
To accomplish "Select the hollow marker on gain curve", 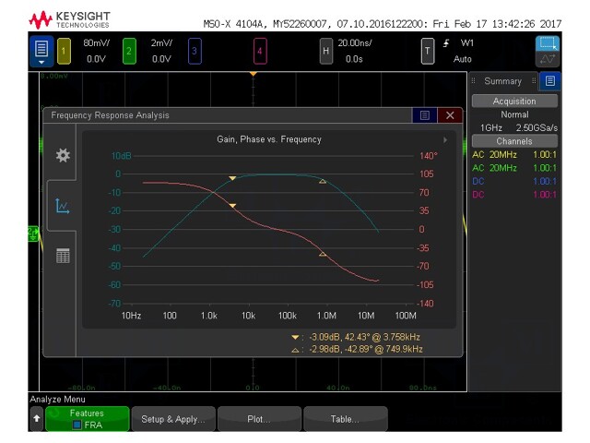I will tap(323, 181).
